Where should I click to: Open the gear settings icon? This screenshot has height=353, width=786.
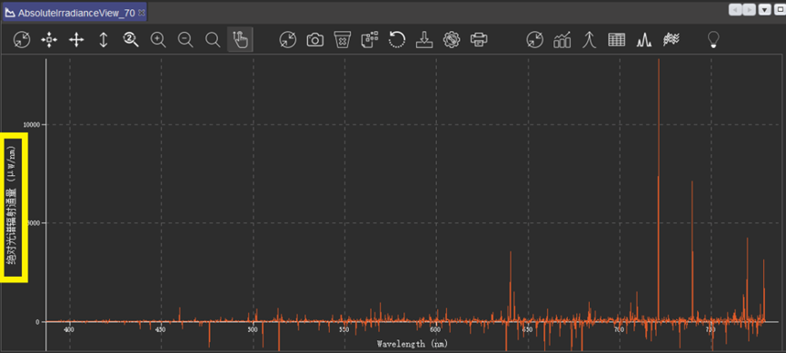[x=452, y=40]
